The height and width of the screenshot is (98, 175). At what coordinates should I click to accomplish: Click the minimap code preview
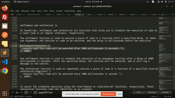pyautogui.click(x=166, y=53)
